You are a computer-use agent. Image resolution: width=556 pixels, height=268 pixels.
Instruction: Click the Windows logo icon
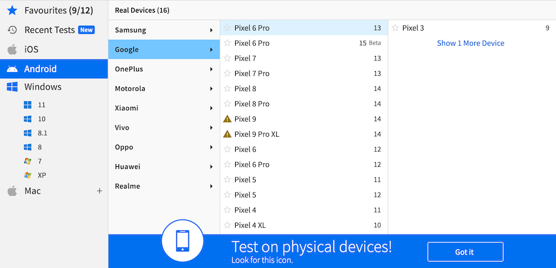pos(12,87)
